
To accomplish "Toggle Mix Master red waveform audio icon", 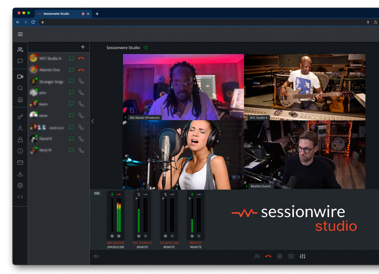I will pos(119,195).
